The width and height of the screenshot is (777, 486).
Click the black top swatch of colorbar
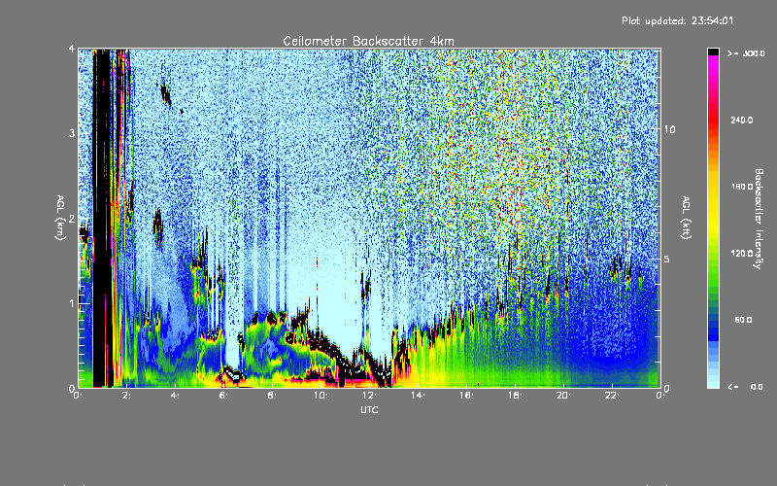pyautogui.click(x=713, y=52)
